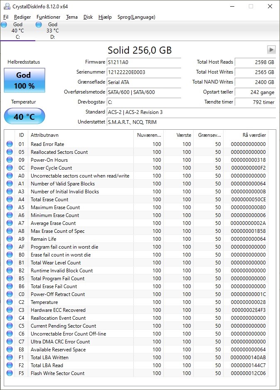The image size is (280, 390).
Task: Open the Sprog(Language) menu
Action: click(136, 17)
